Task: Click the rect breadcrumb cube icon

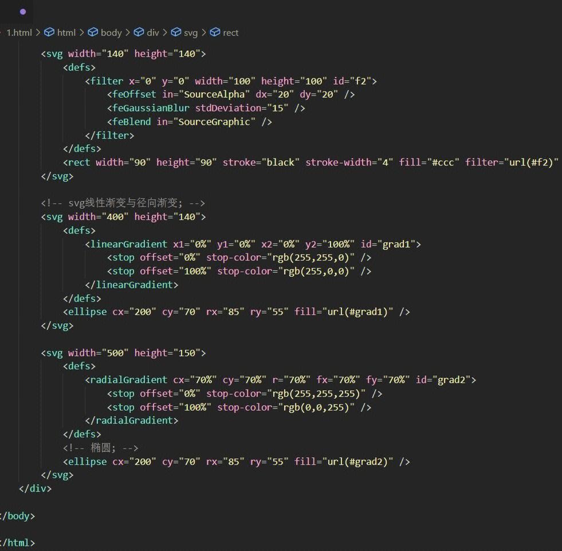Action: pyautogui.click(x=215, y=33)
